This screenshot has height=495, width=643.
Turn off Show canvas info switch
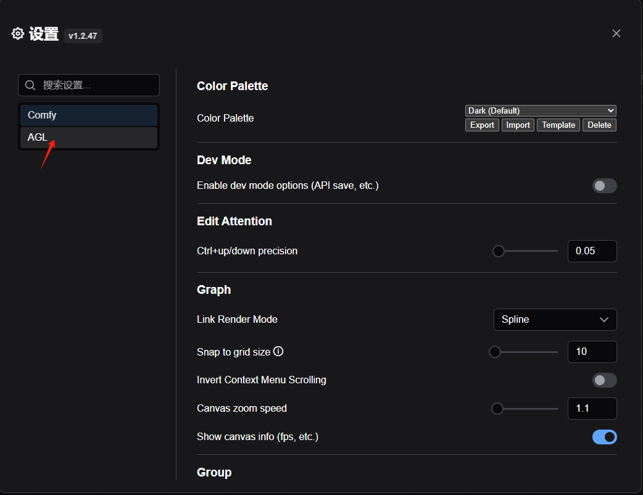pyautogui.click(x=604, y=437)
